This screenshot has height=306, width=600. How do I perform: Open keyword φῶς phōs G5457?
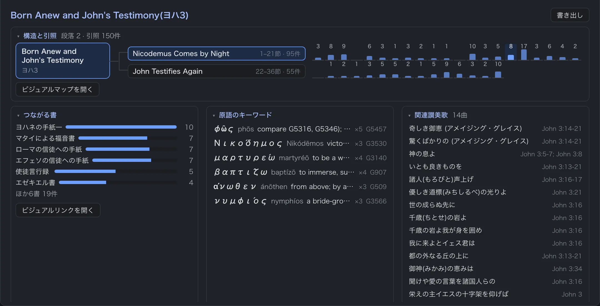(x=300, y=129)
